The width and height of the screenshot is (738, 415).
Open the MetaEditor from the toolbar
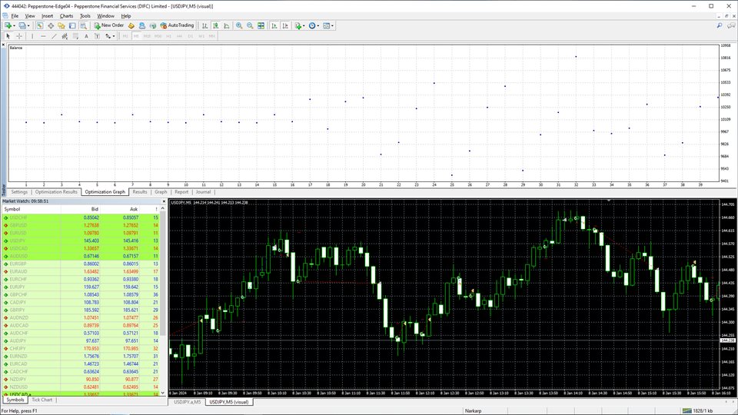tap(131, 25)
